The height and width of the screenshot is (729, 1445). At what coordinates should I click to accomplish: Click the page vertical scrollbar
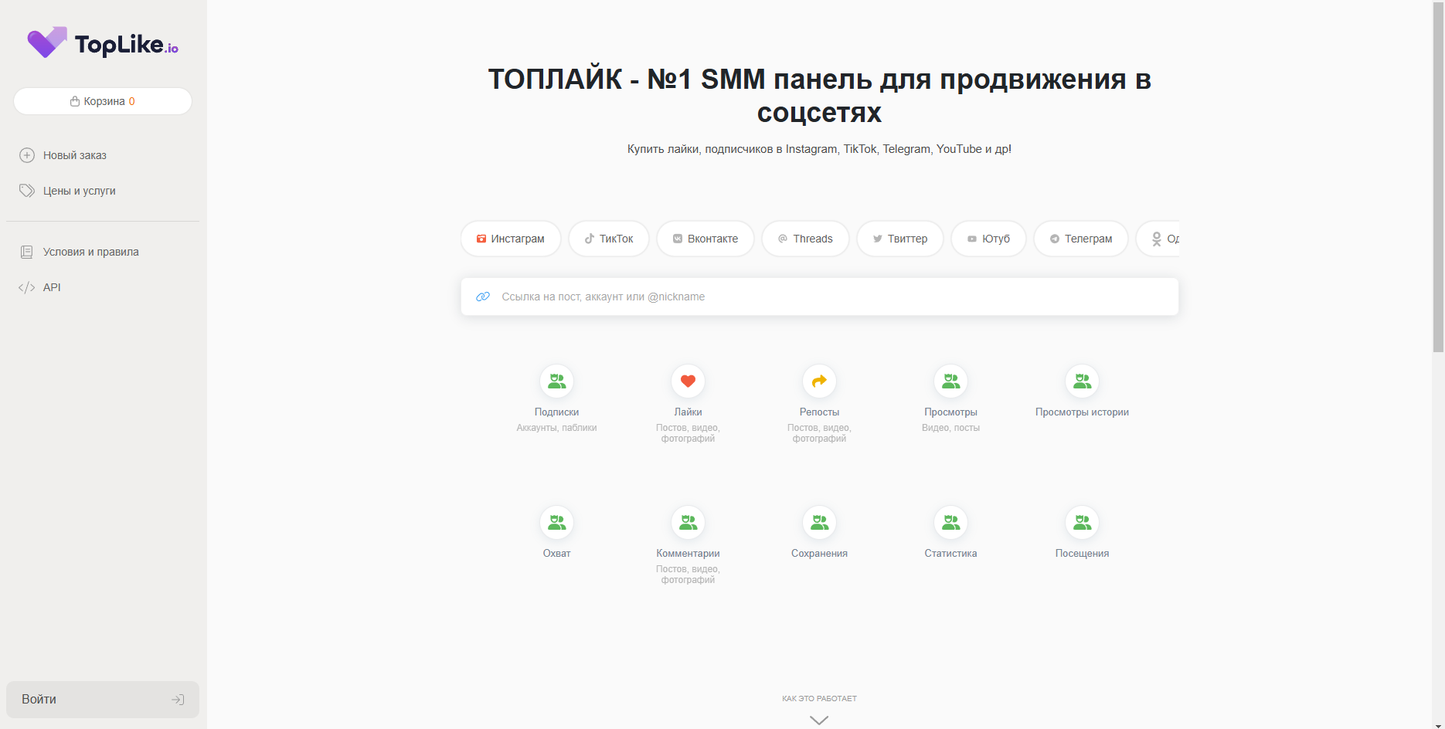1438,178
